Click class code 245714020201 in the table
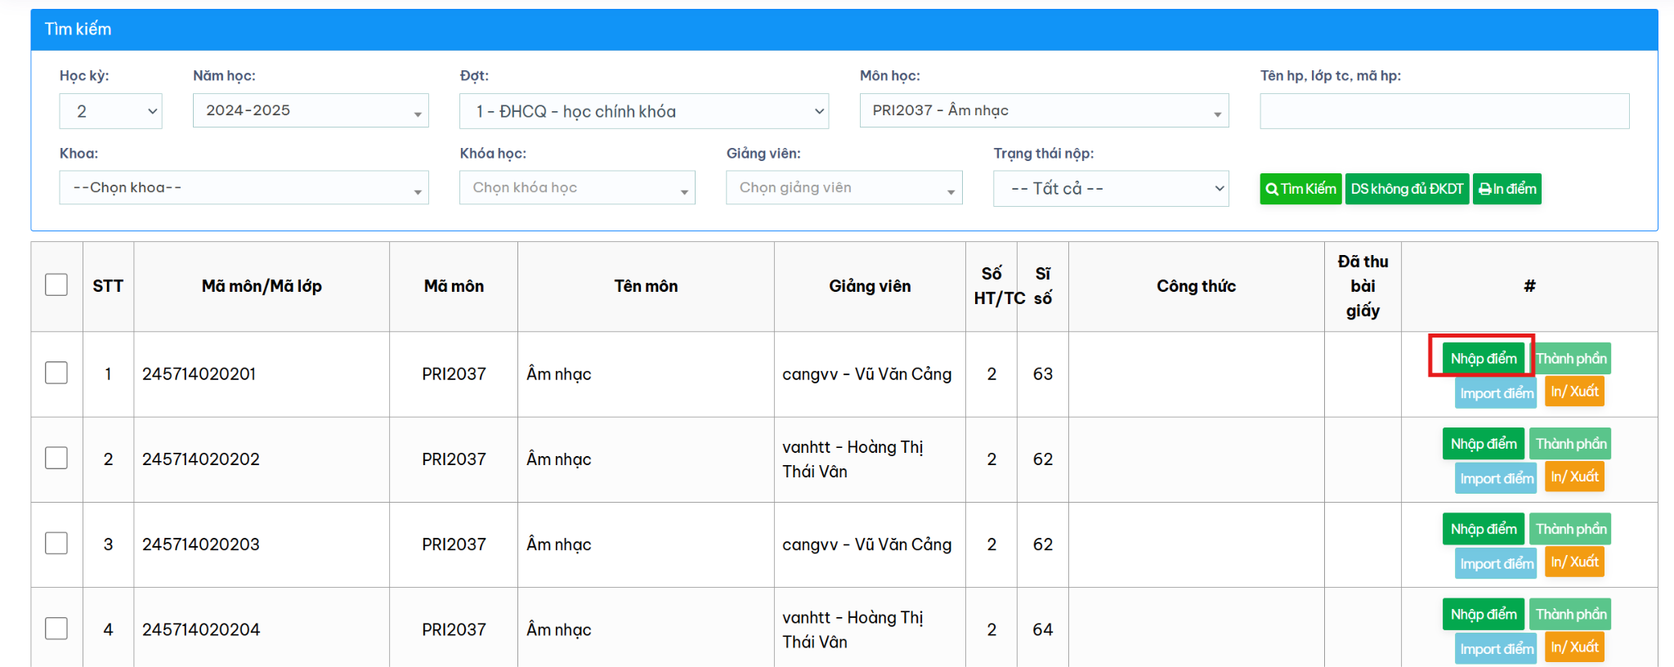The width and height of the screenshot is (1674, 667). click(x=199, y=374)
